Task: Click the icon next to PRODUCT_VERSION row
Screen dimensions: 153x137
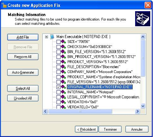Action: pos(63,62)
